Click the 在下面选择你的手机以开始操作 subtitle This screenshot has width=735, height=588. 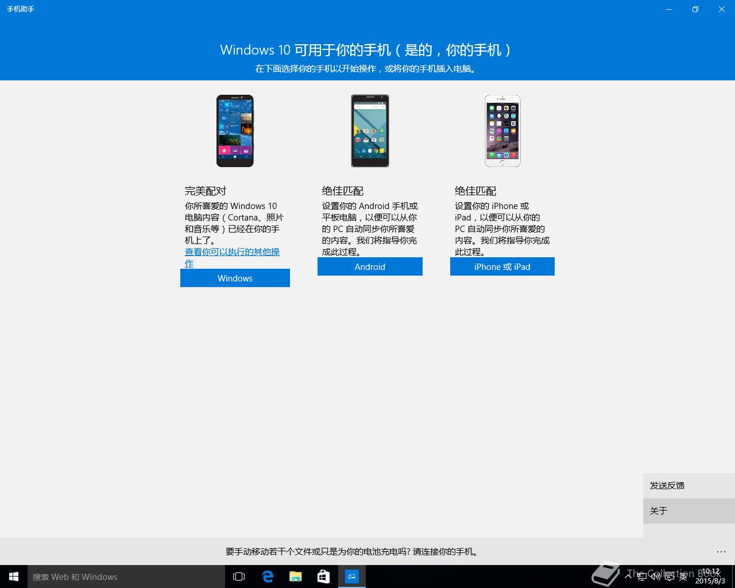pos(366,68)
